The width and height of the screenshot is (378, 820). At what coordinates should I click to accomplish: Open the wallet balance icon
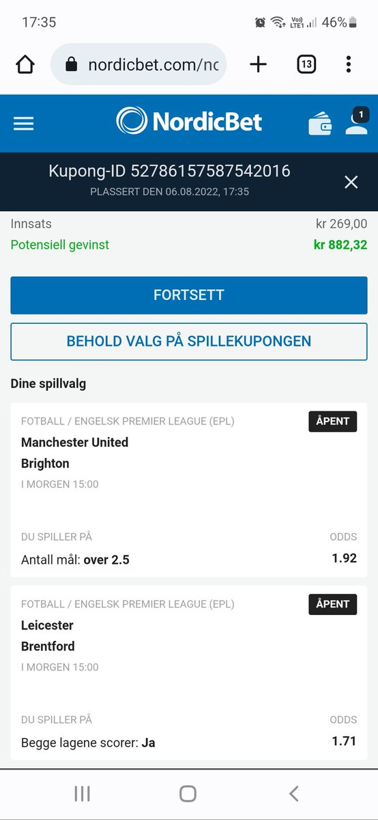(320, 124)
